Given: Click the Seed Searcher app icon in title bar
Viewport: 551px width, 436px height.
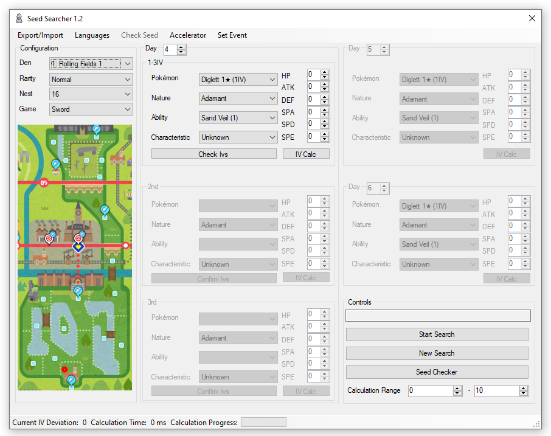Looking at the screenshot, I should click(19, 19).
